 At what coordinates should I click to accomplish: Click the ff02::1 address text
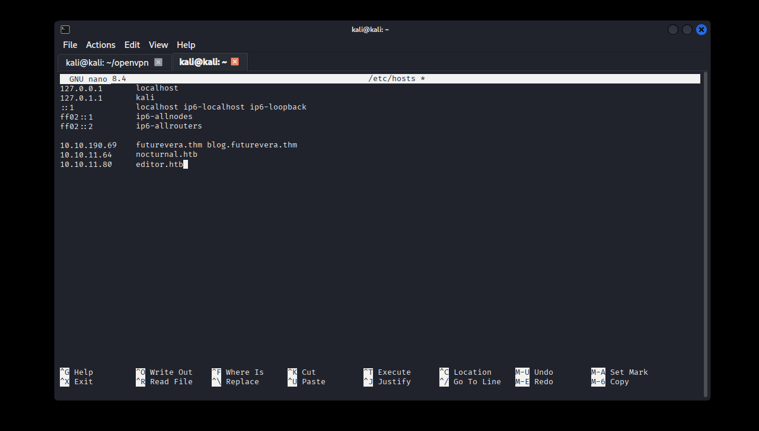pyautogui.click(x=76, y=117)
